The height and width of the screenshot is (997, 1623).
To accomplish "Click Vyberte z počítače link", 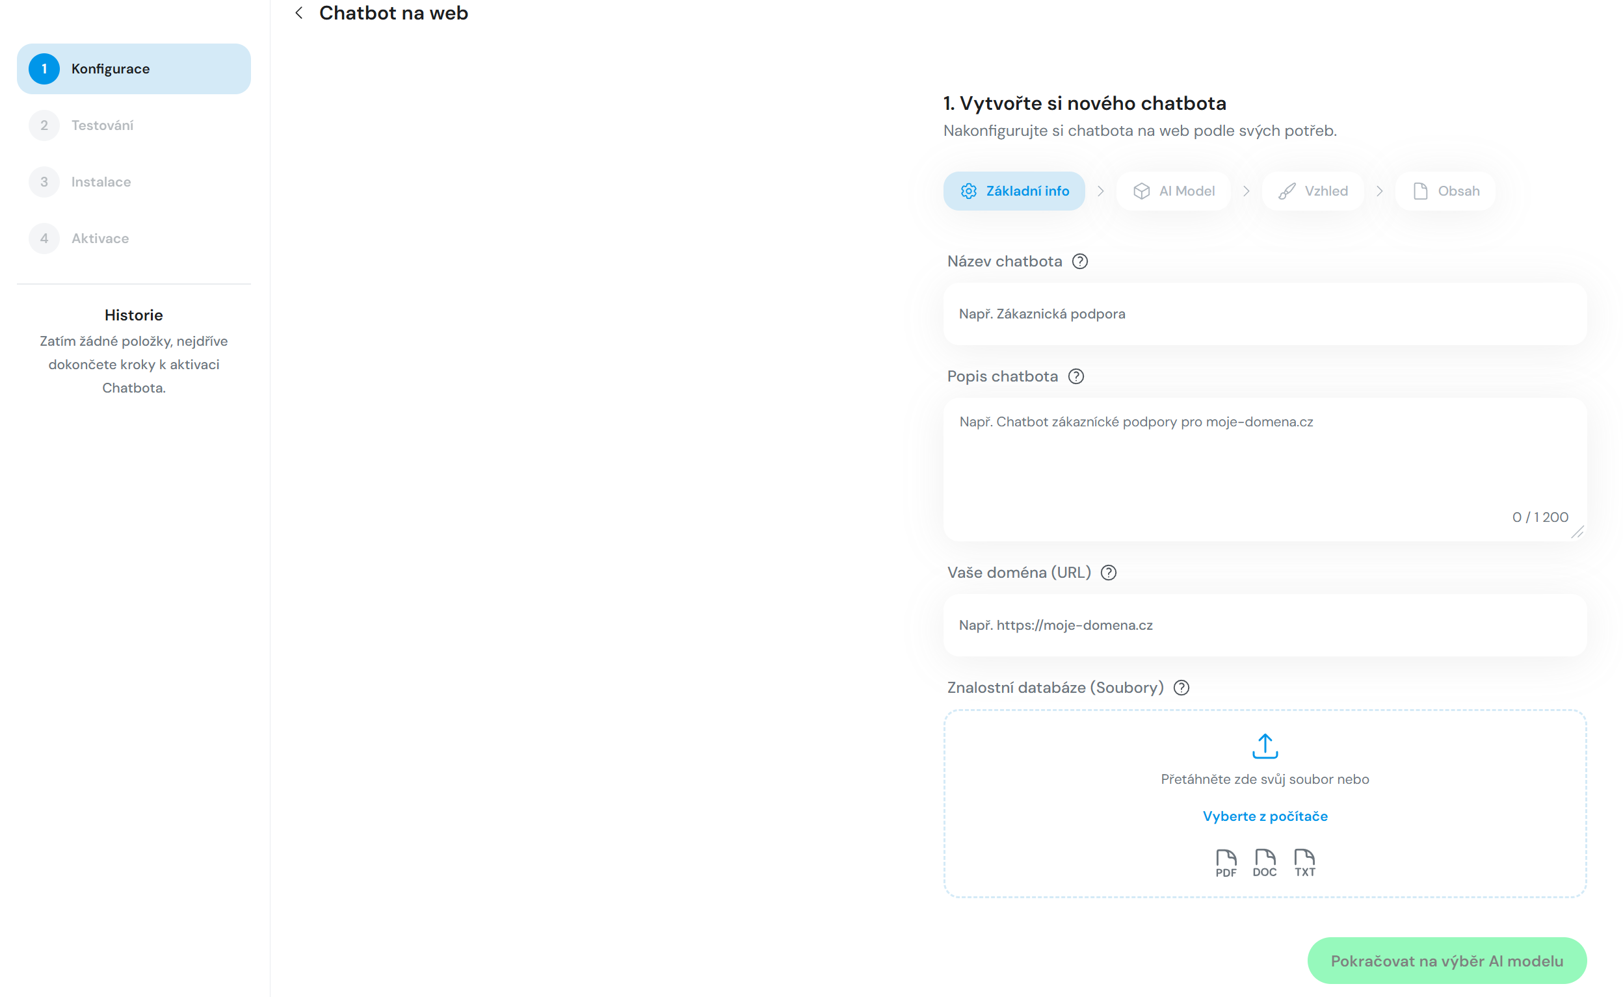I will [x=1265, y=816].
